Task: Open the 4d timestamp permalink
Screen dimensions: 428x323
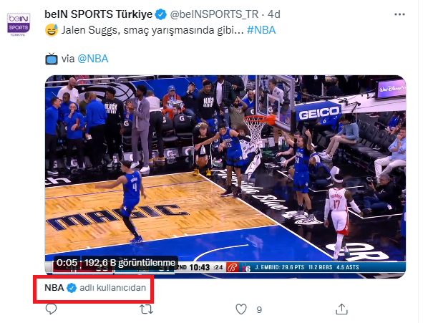Action: point(274,14)
